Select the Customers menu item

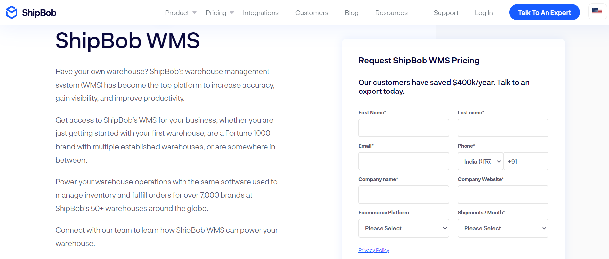311,12
